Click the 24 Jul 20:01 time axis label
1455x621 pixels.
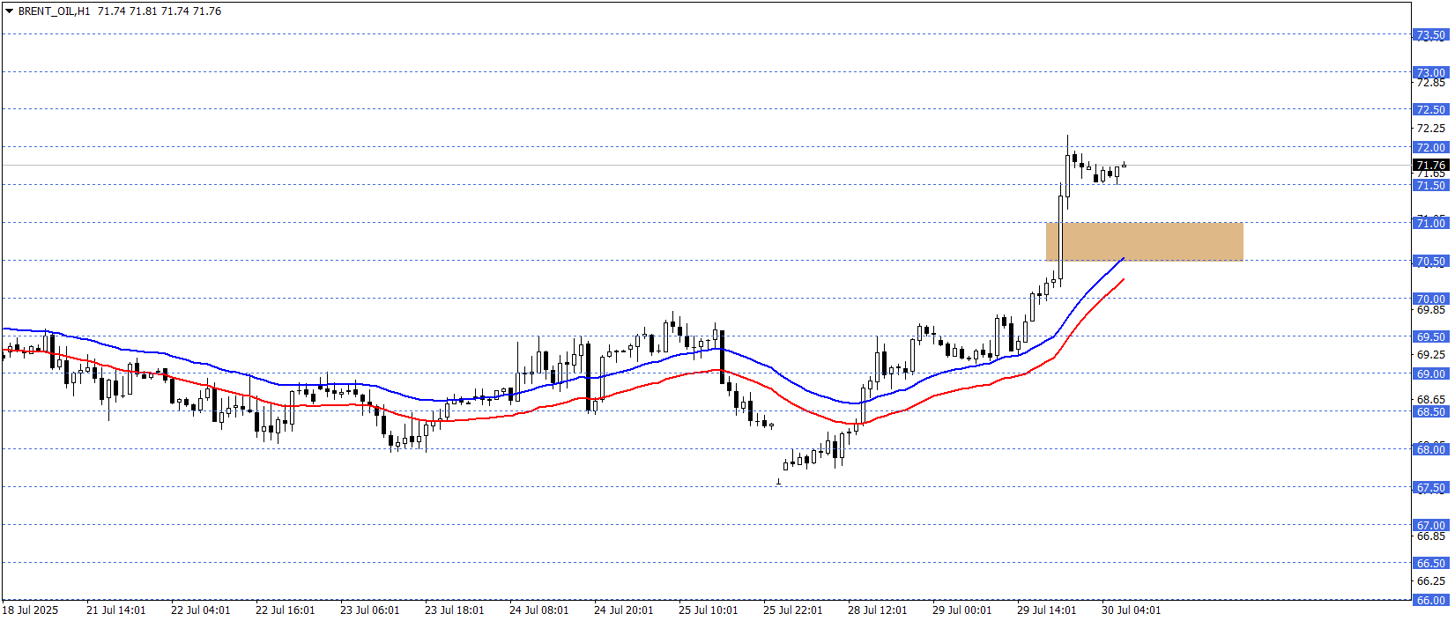point(624,610)
